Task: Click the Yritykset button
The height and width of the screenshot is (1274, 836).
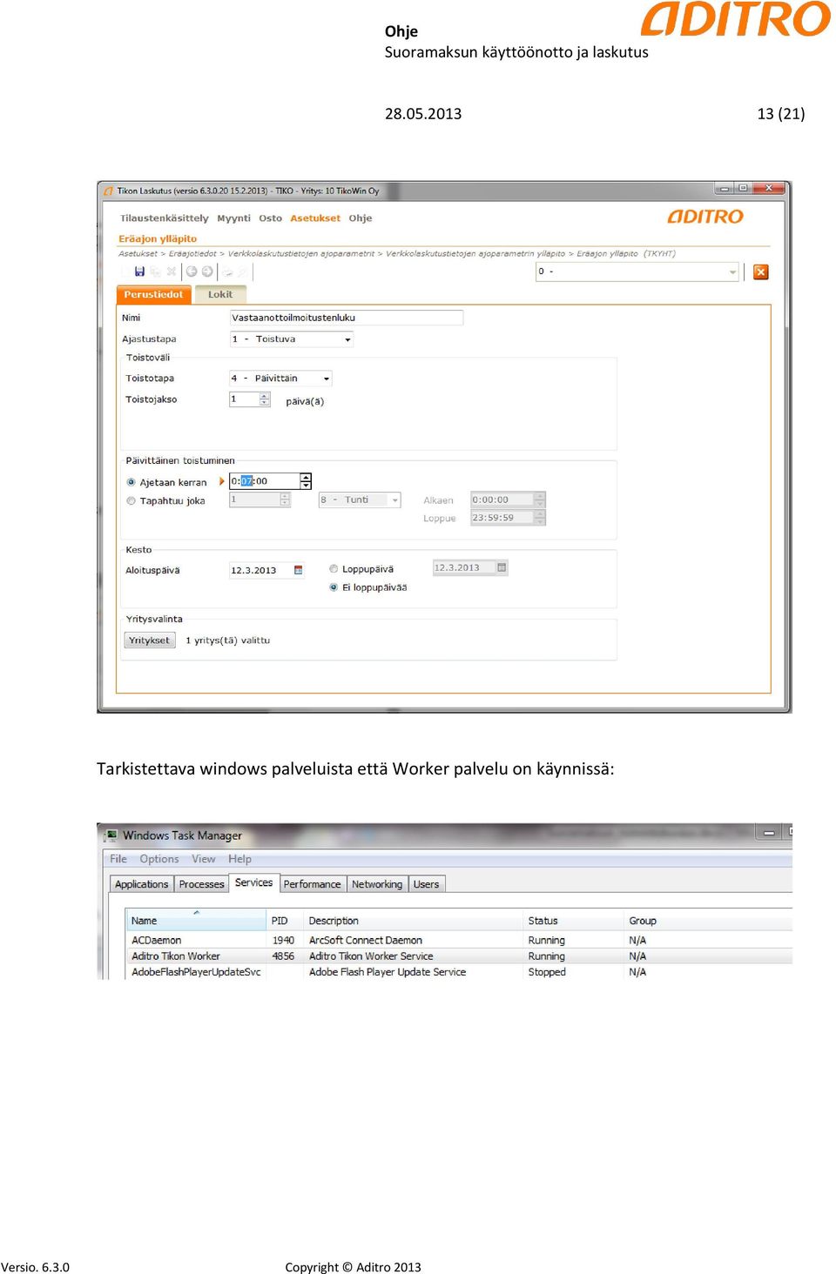Action: tap(149, 640)
